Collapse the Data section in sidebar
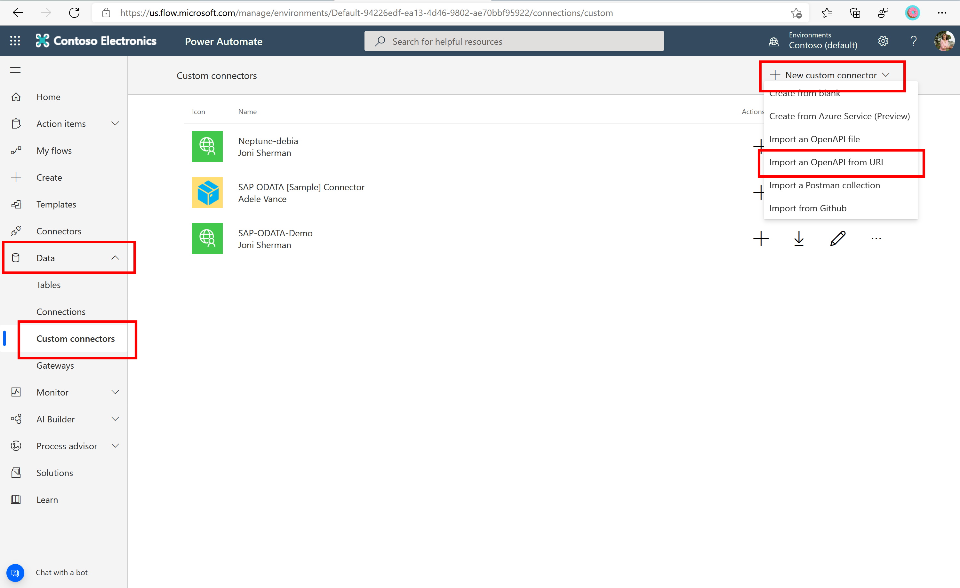960x588 pixels. tap(115, 258)
